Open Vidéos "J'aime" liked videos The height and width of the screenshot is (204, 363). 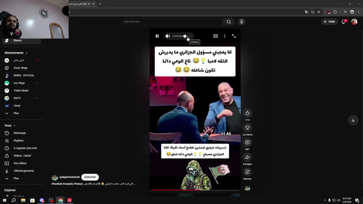coord(22,156)
